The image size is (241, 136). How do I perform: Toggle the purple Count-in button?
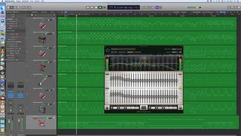(x=157, y=7)
